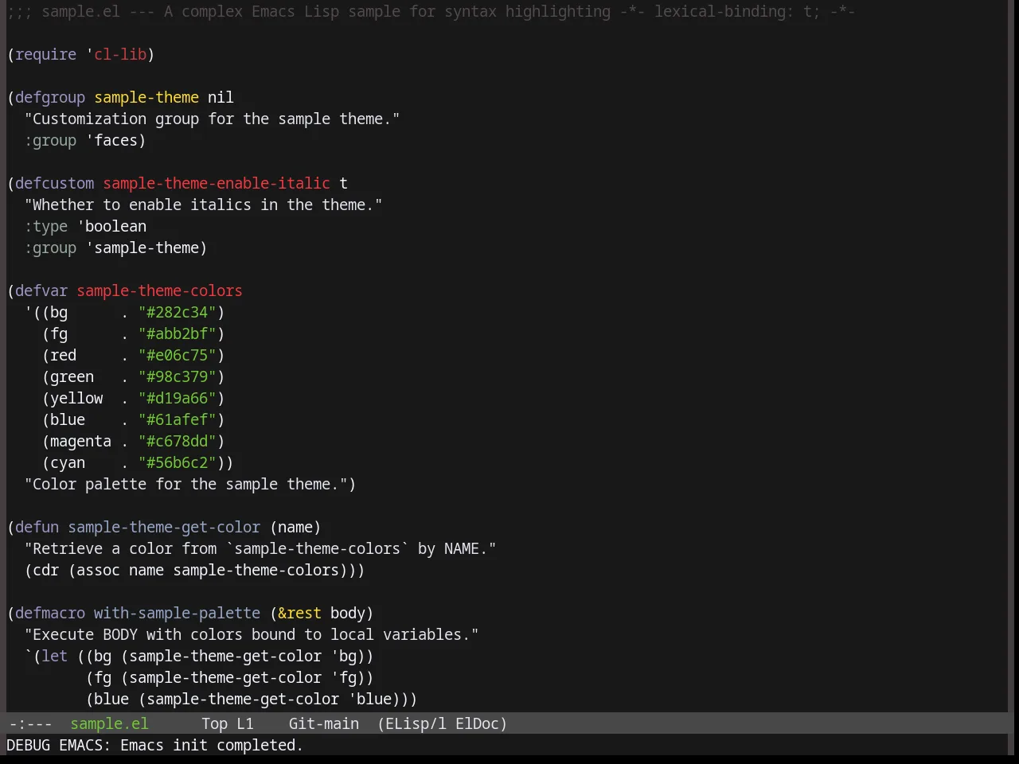Screen dimensions: 1019x764
Task: Click the '(name)' argument list
Action: (295, 527)
